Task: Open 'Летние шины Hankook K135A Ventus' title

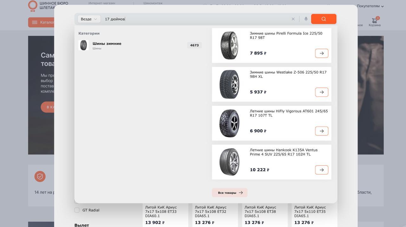Action: click(x=284, y=152)
